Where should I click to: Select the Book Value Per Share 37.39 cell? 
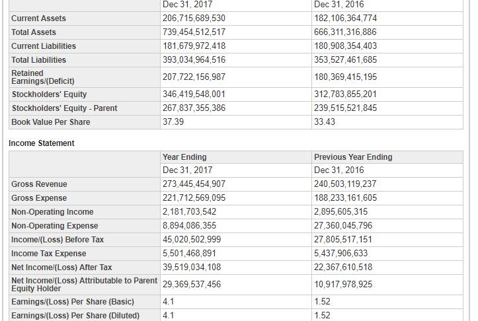(x=174, y=122)
